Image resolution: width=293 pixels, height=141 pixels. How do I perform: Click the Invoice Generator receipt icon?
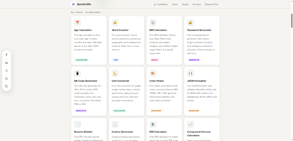[115, 124]
